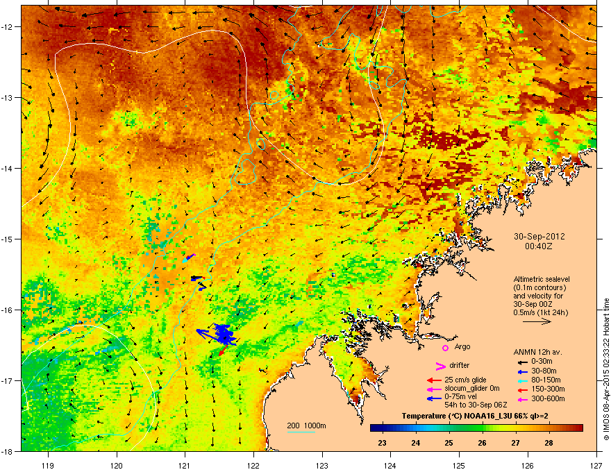Click the 0.5m/s velocity scale arrow
Viewport: 611px width, 472px height.
pos(537,321)
